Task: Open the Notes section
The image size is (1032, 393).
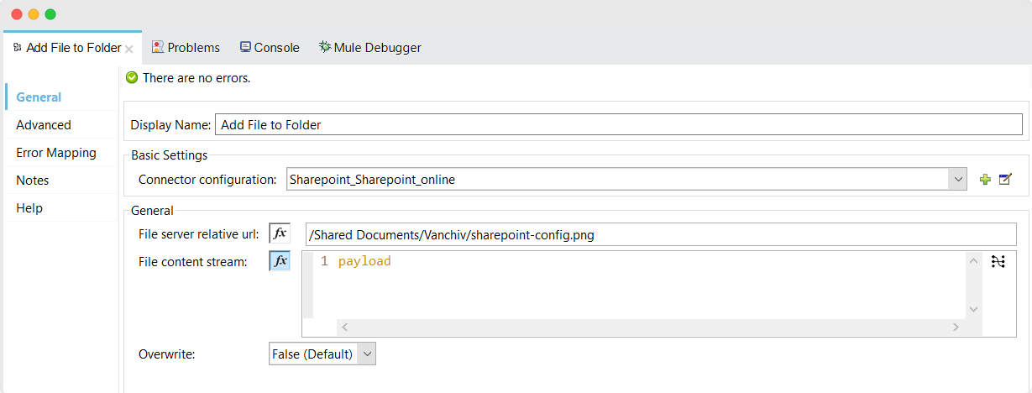Action: (x=33, y=181)
